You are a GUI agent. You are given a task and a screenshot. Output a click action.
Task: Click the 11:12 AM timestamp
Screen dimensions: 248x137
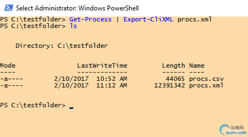112,86
